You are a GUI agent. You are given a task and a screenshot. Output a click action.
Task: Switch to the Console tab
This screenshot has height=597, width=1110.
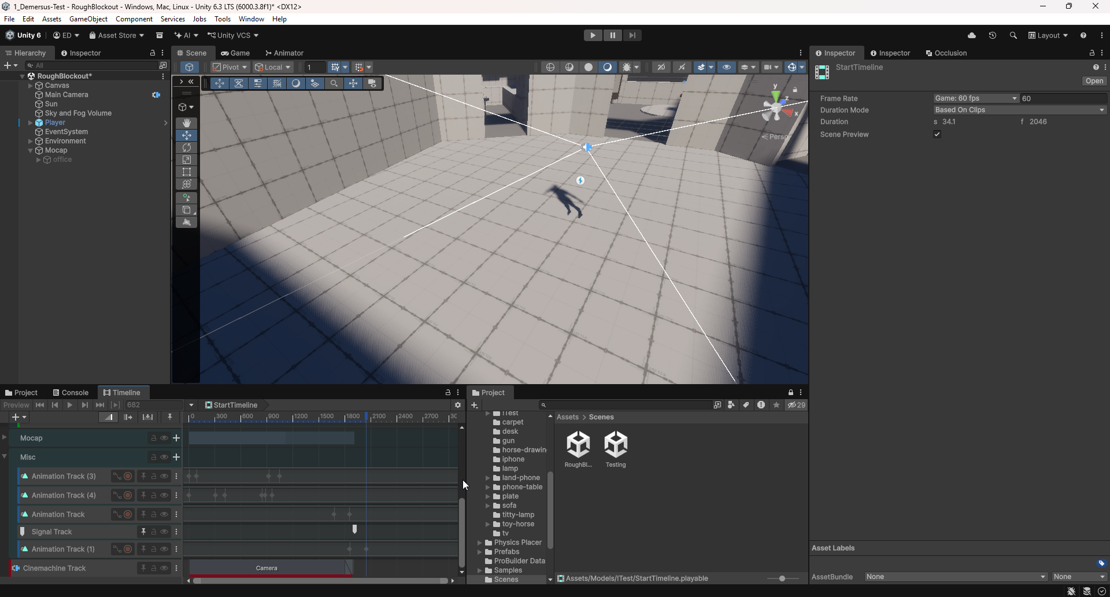(70, 393)
